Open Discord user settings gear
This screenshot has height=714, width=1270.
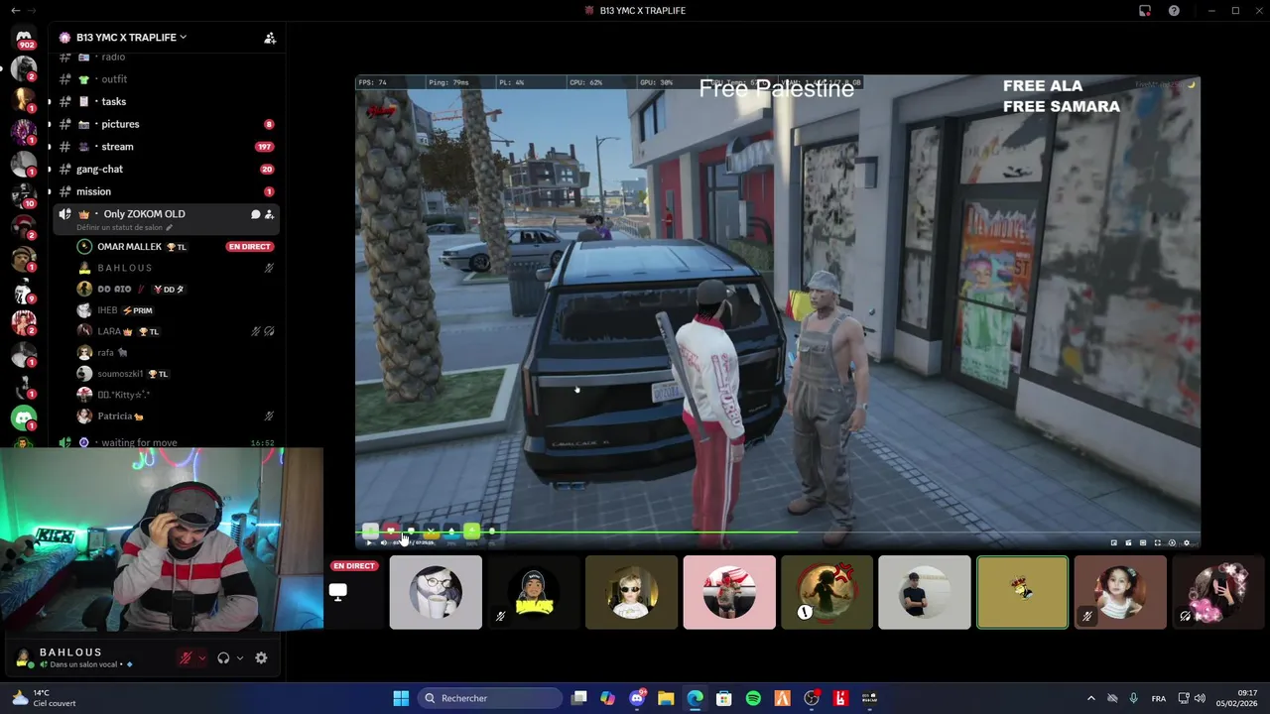(261, 657)
